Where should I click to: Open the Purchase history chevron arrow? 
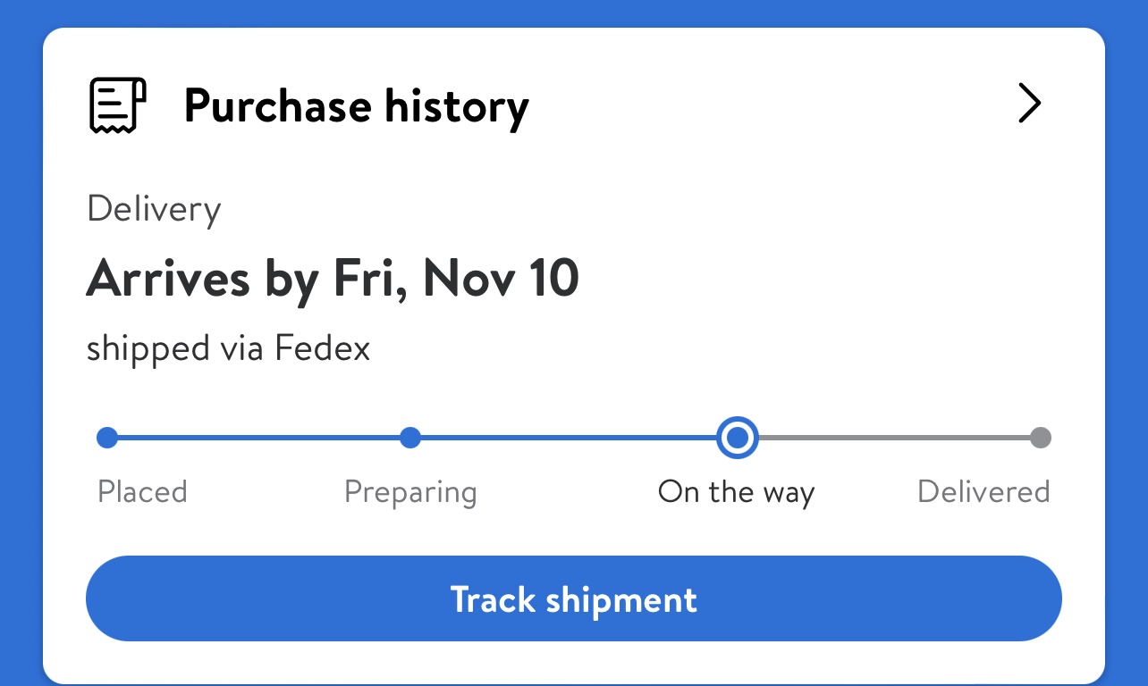1030,104
